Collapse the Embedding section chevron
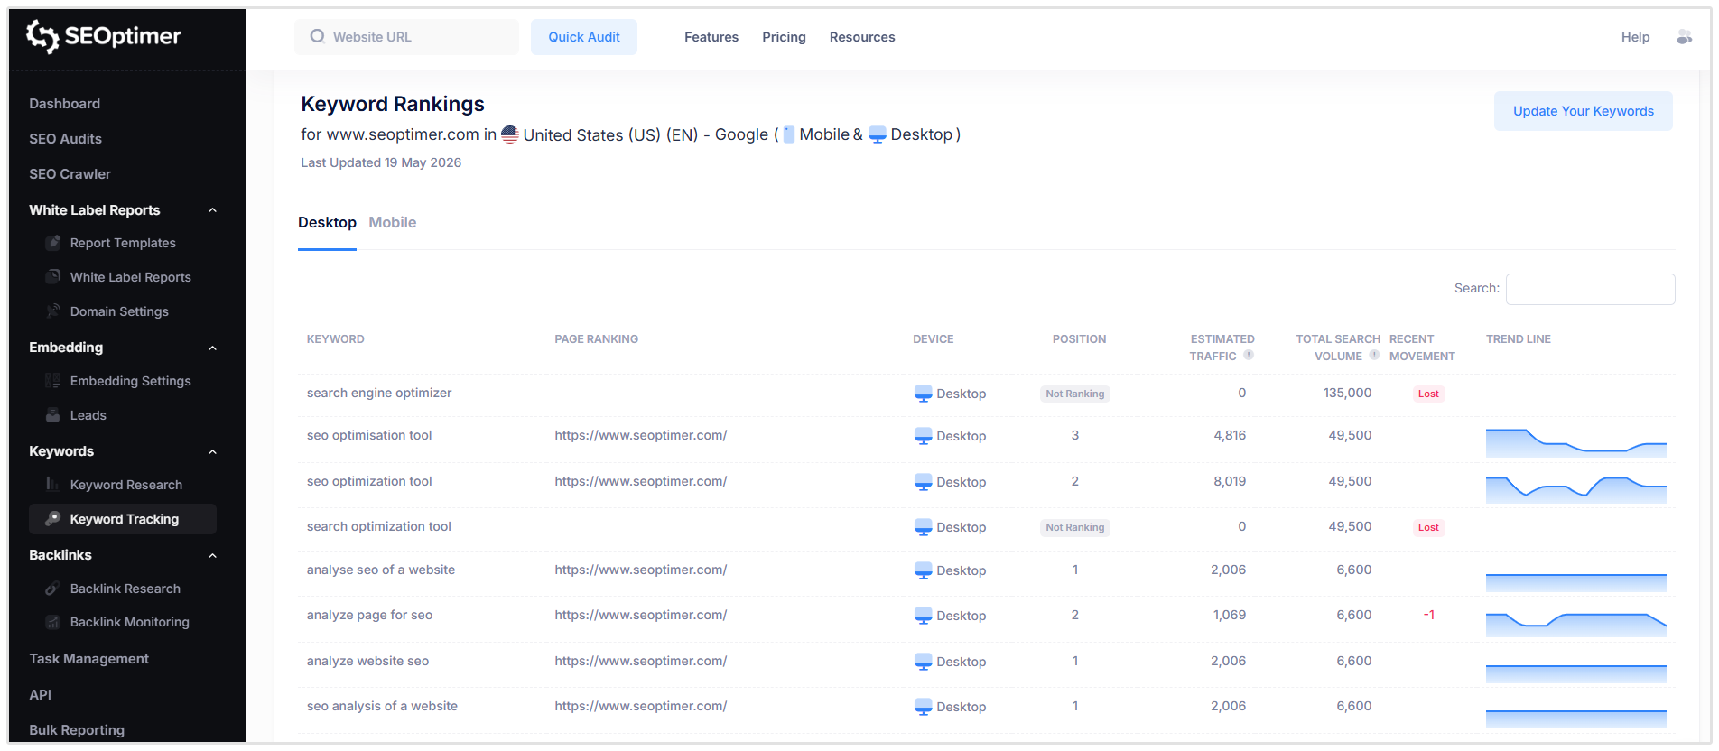 tap(213, 348)
